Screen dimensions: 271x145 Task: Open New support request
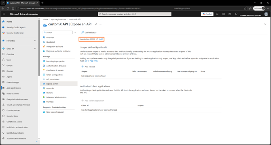click(55, 112)
